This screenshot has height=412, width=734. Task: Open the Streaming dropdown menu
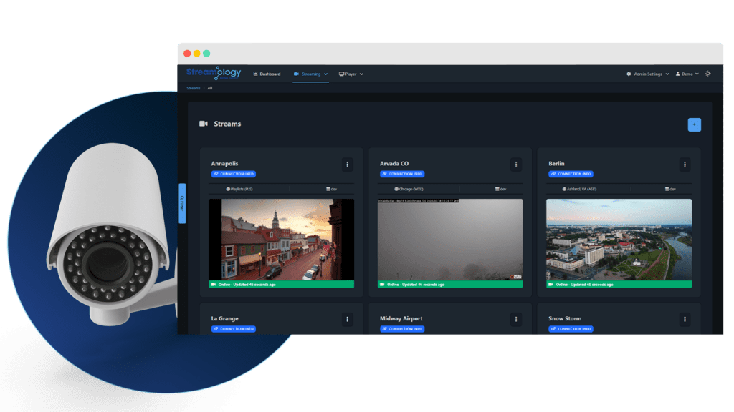pos(310,74)
